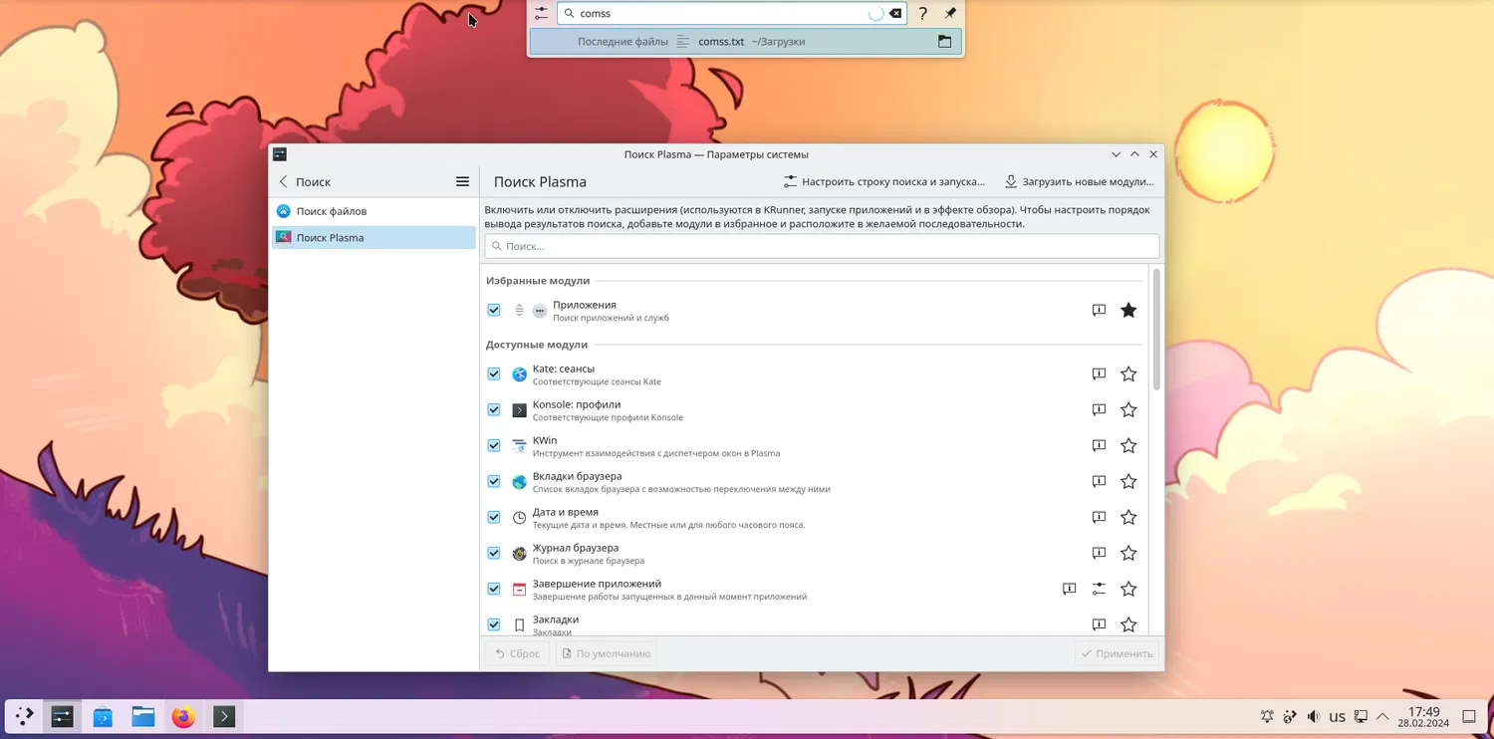Show info about Вкладки браузера module
Image resolution: width=1494 pixels, height=739 pixels.
point(1099,482)
